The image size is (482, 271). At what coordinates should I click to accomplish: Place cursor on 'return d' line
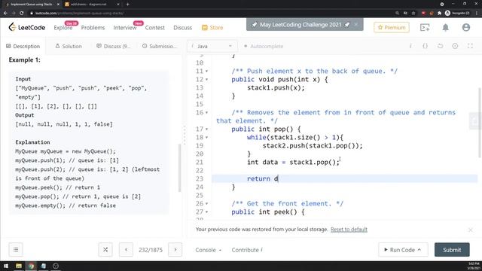click(344, 178)
